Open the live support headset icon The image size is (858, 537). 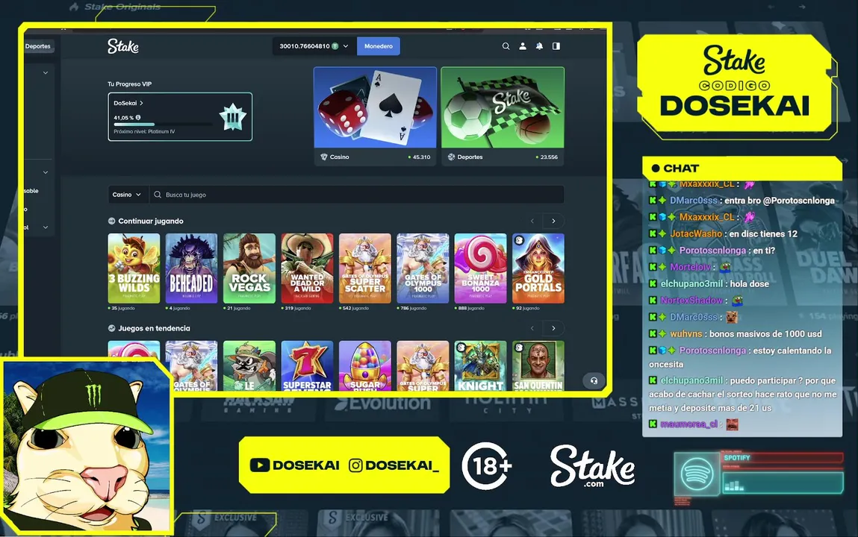(594, 381)
